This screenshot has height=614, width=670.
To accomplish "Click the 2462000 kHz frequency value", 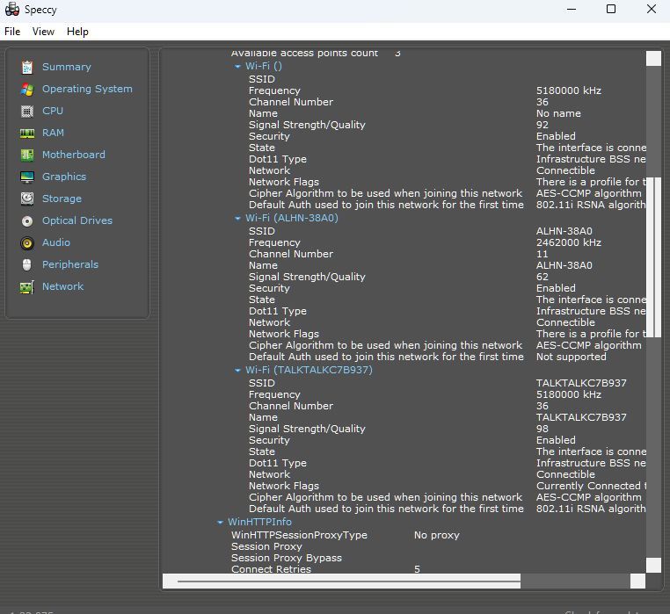I will [x=569, y=242].
